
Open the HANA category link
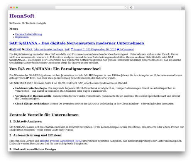(x=28, y=49)
